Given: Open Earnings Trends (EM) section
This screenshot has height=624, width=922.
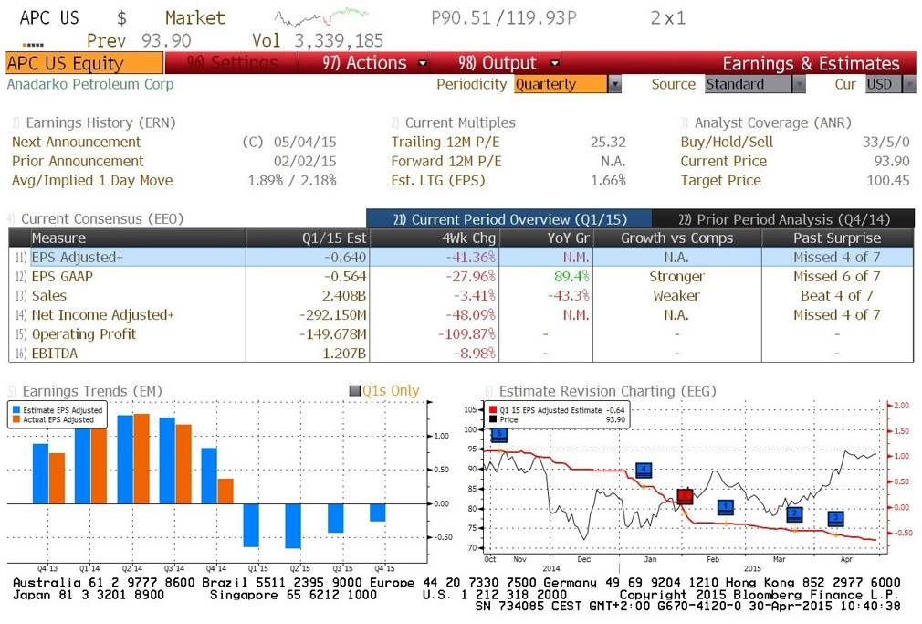Looking at the screenshot, I should click(86, 391).
